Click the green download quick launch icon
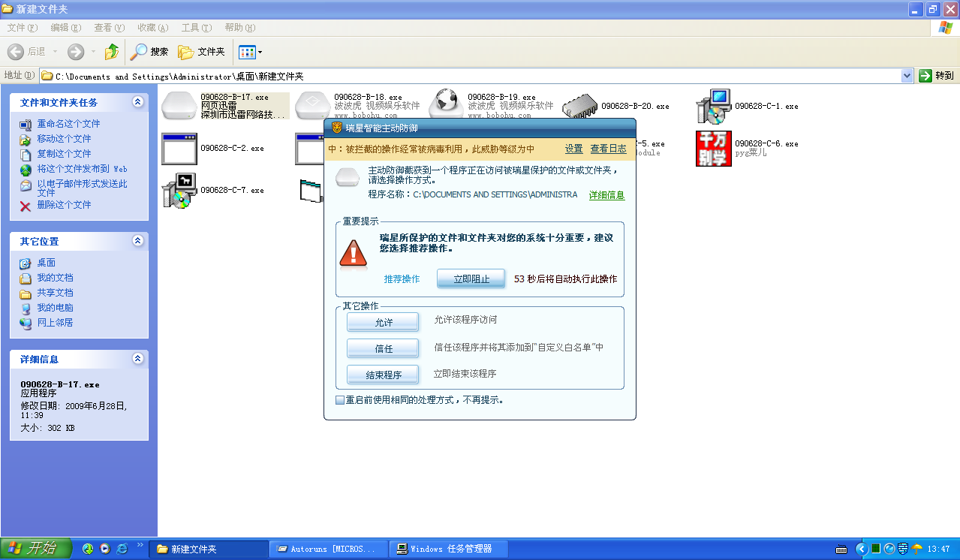The width and height of the screenshot is (960, 560). (x=88, y=549)
